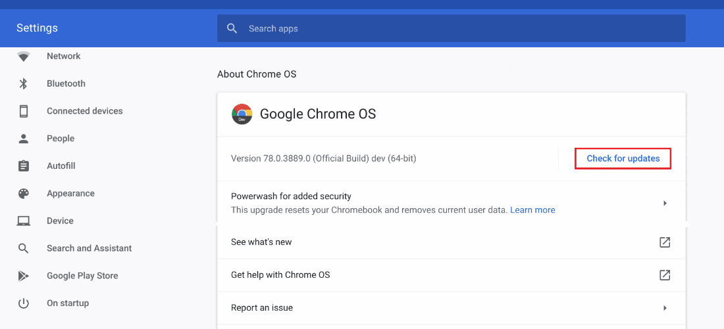Image resolution: width=724 pixels, height=329 pixels.
Task: Click Check for updates button
Action: coord(623,158)
